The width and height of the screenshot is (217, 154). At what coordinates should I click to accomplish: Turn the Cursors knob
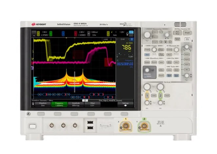tap(176, 50)
